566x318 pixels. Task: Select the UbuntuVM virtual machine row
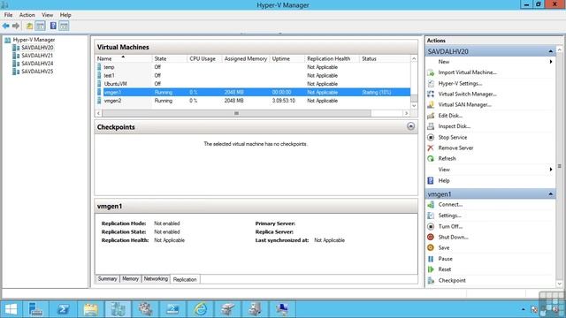coord(253,84)
